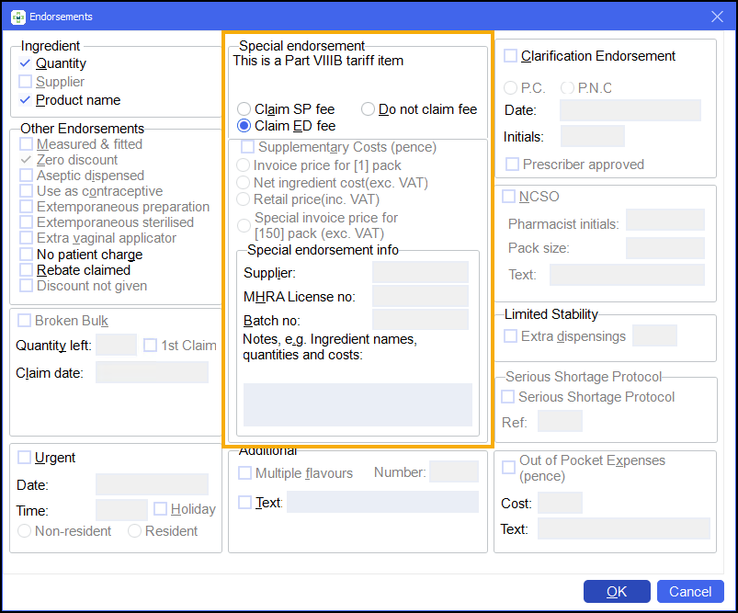The height and width of the screenshot is (613, 738).
Task: Check the Serious Shortage Protocol checkbox
Action: [x=508, y=397]
